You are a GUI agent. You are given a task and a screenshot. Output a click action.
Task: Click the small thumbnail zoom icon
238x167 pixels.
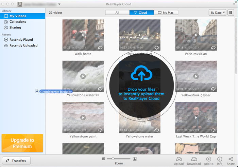coord(104,159)
